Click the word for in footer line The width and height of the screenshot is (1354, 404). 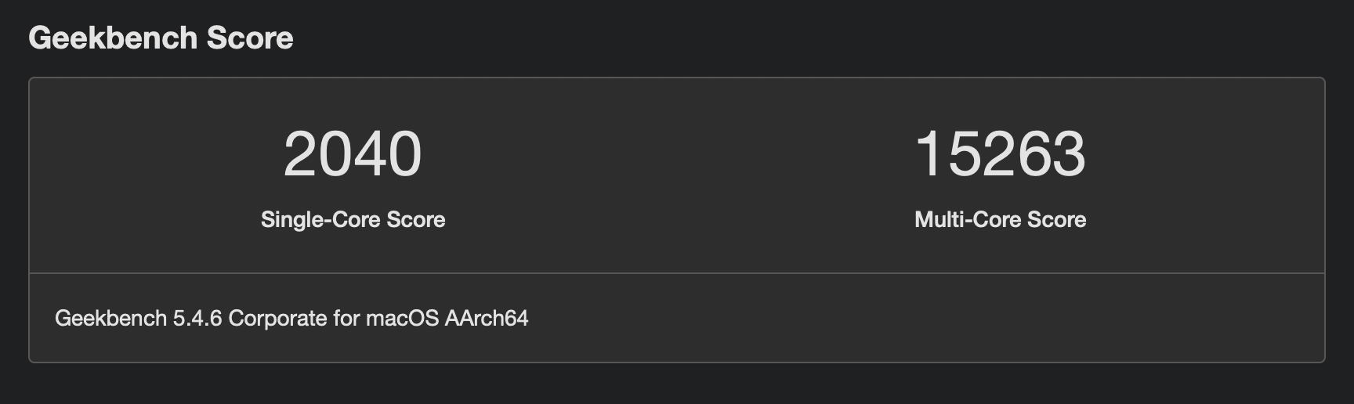point(346,318)
